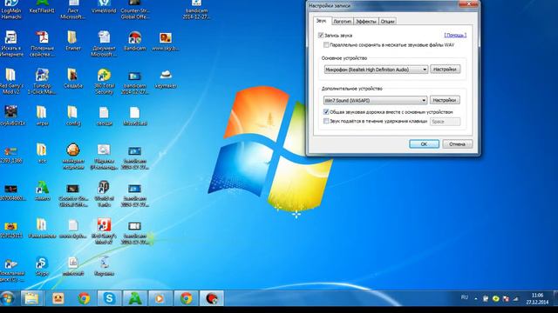Select the Лист Microsoft spreadsheet icon
The image size is (558, 313).
coord(73,10)
